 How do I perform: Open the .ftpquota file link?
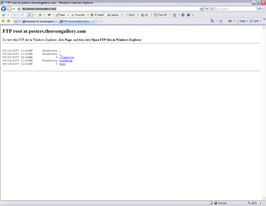(x=66, y=57)
